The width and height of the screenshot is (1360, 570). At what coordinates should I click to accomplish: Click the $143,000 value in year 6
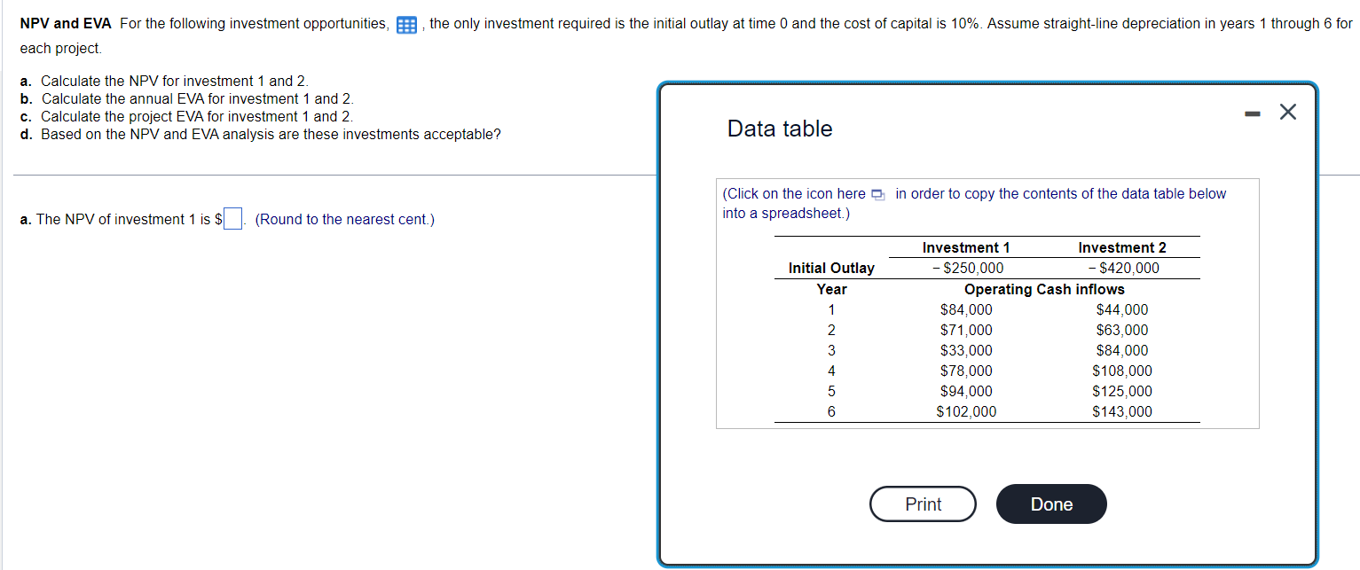(1121, 411)
